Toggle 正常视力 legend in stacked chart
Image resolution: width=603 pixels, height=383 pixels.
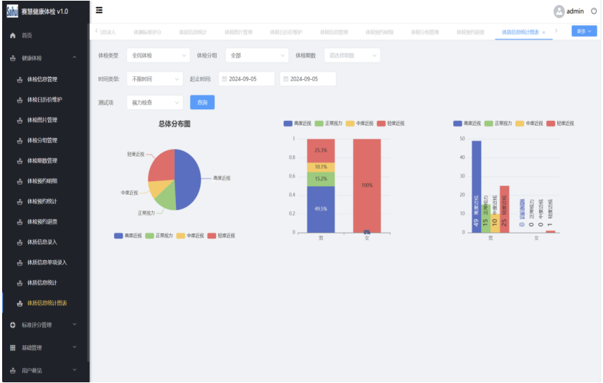[329, 124]
